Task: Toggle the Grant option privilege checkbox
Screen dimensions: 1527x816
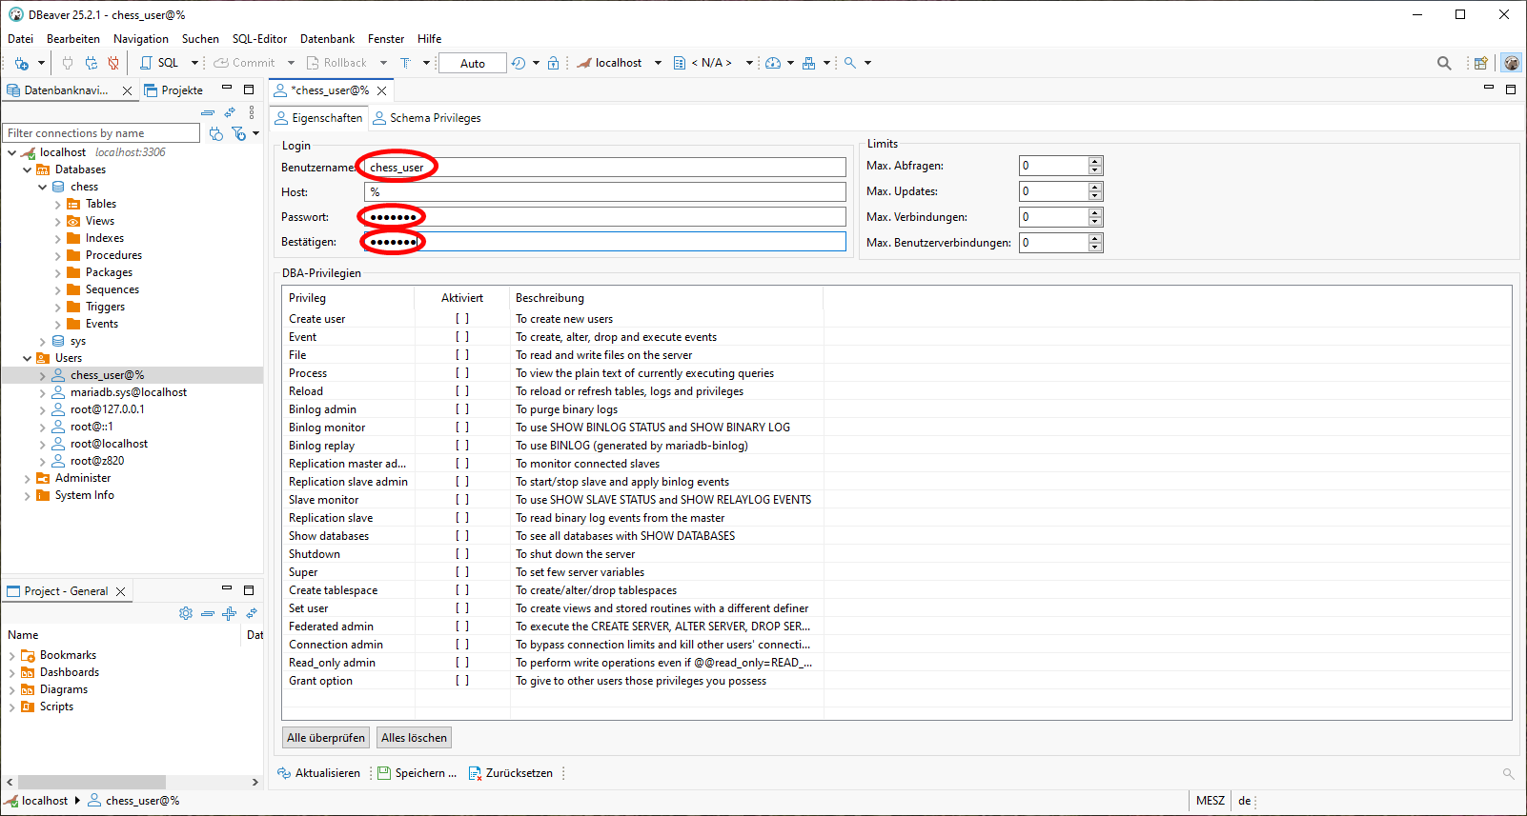Action: pos(462,681)
